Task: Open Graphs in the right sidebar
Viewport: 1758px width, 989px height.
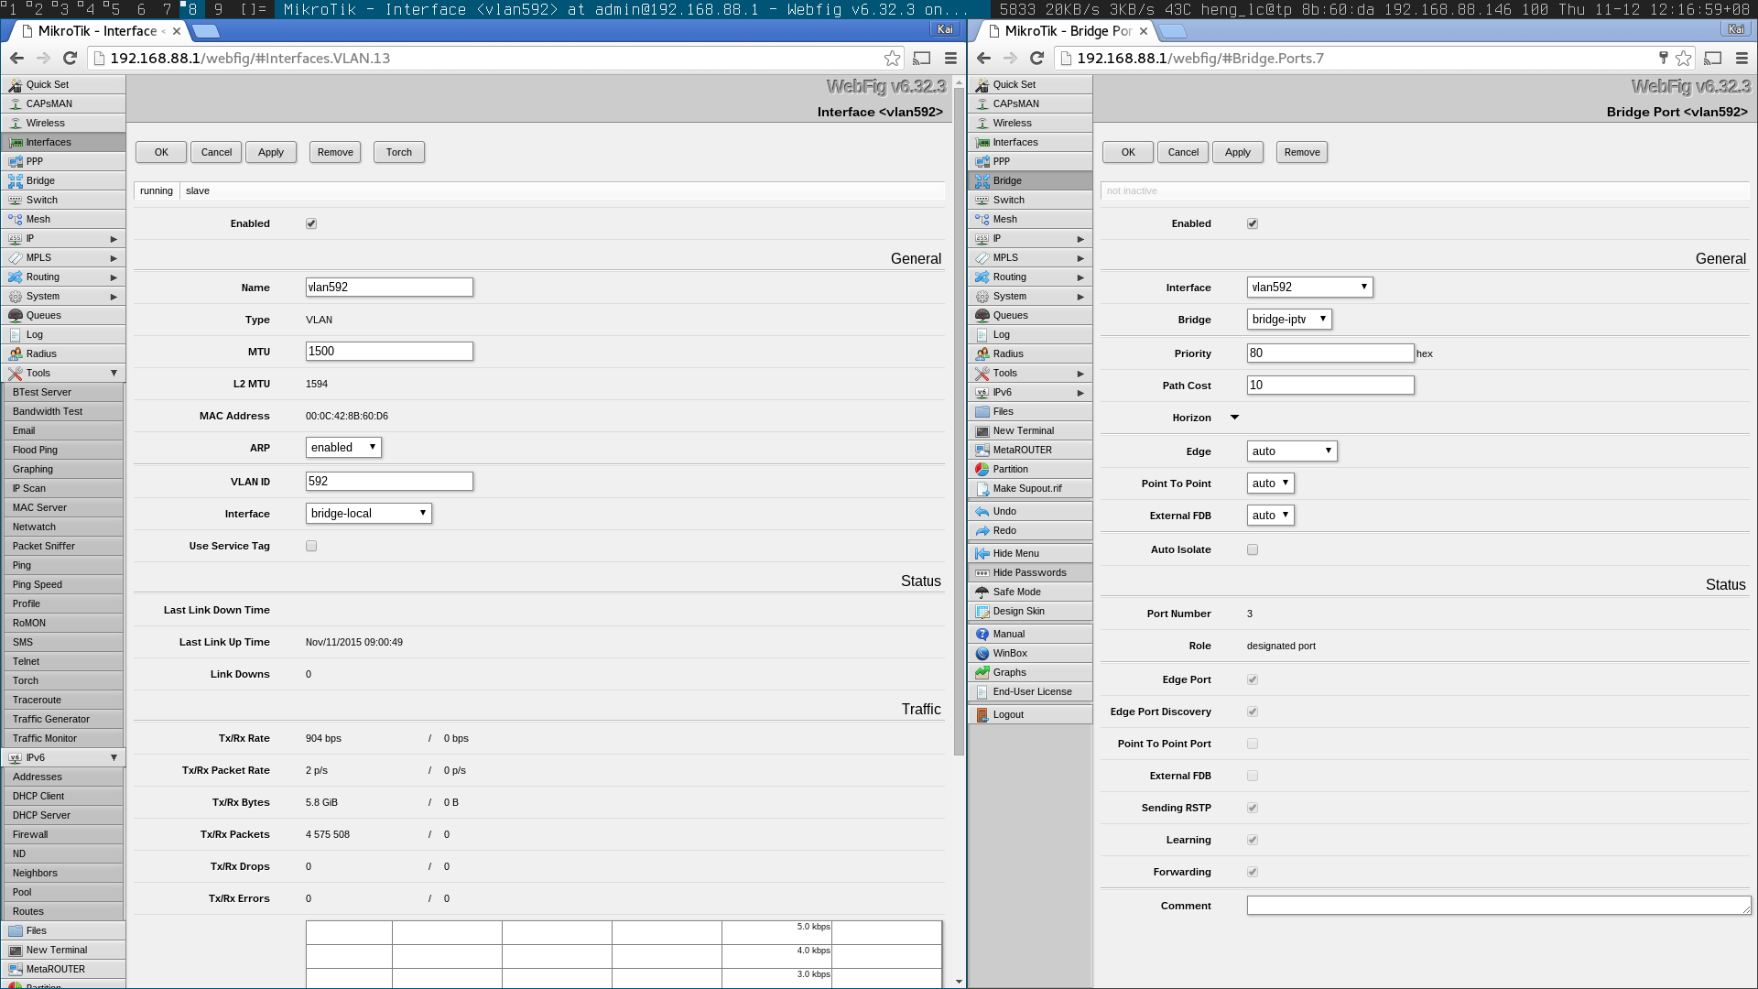Action: (x=1009, y=672)
